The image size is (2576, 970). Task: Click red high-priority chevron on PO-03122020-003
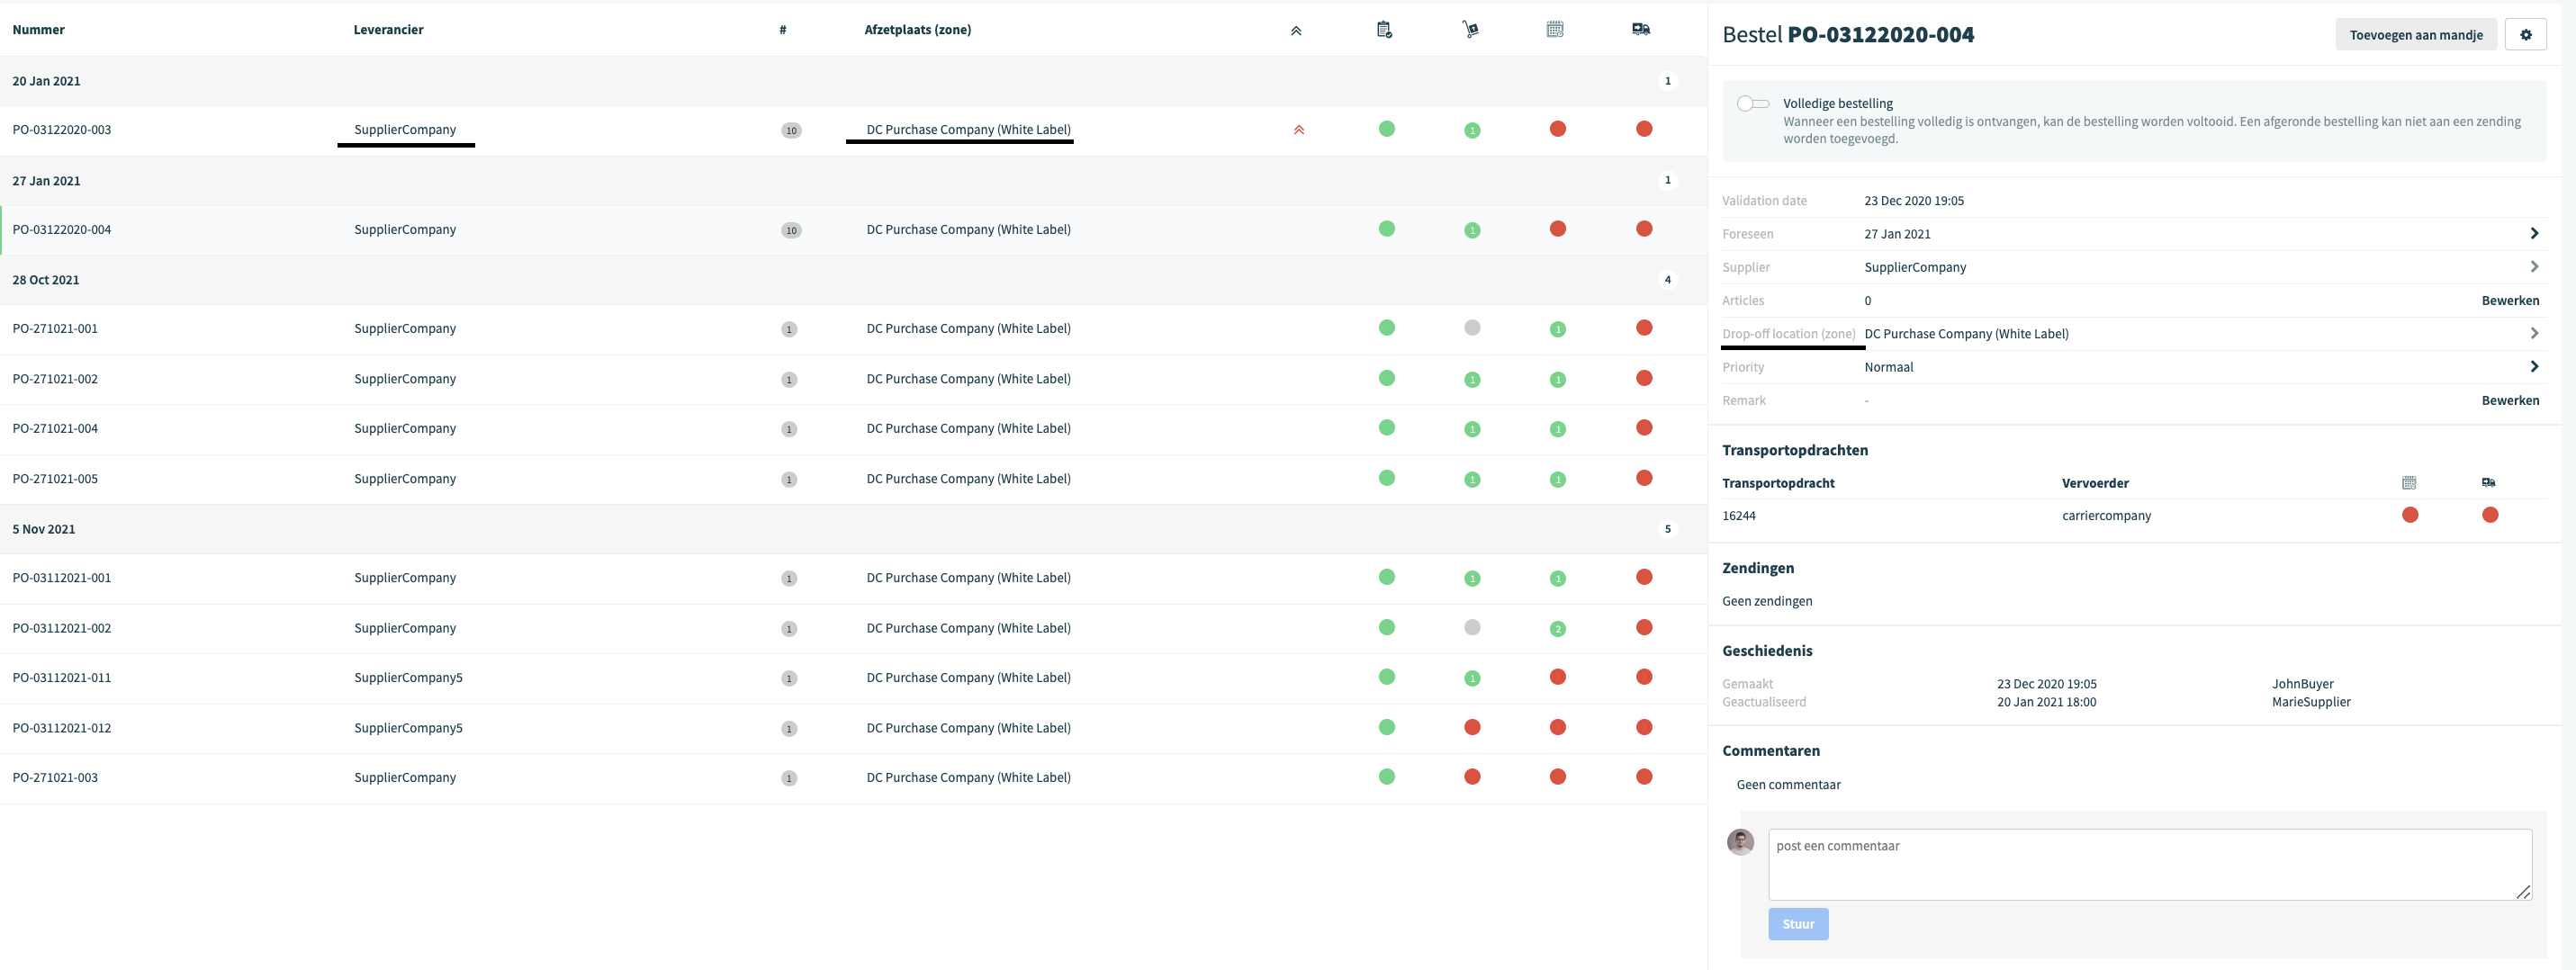(1299, 130)
